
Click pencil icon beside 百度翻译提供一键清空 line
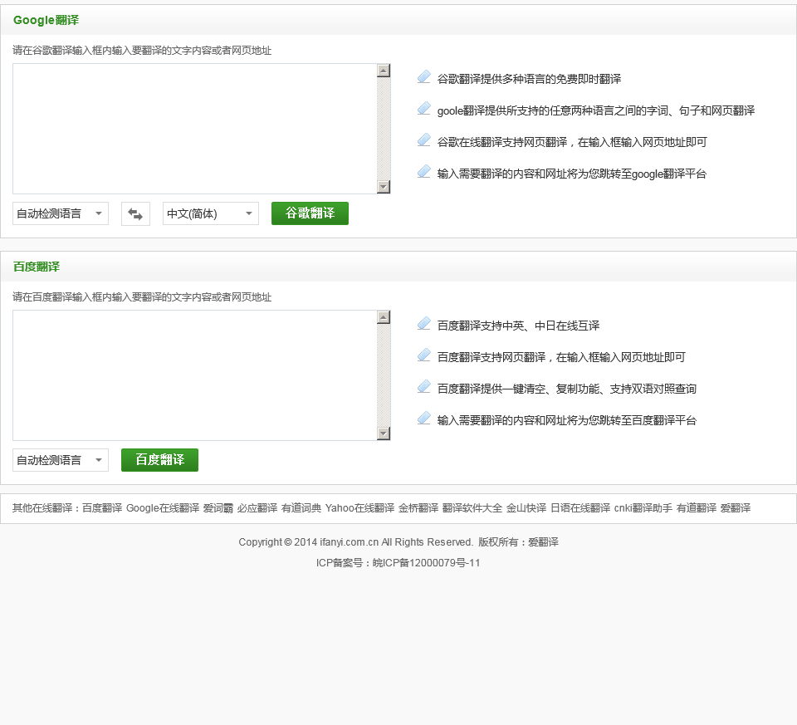pyautogui.click(x=424, y=386)
